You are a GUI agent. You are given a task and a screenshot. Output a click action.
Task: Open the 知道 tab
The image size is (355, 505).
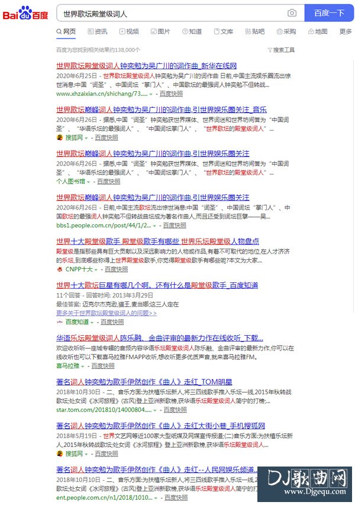(x=192, y=31)
